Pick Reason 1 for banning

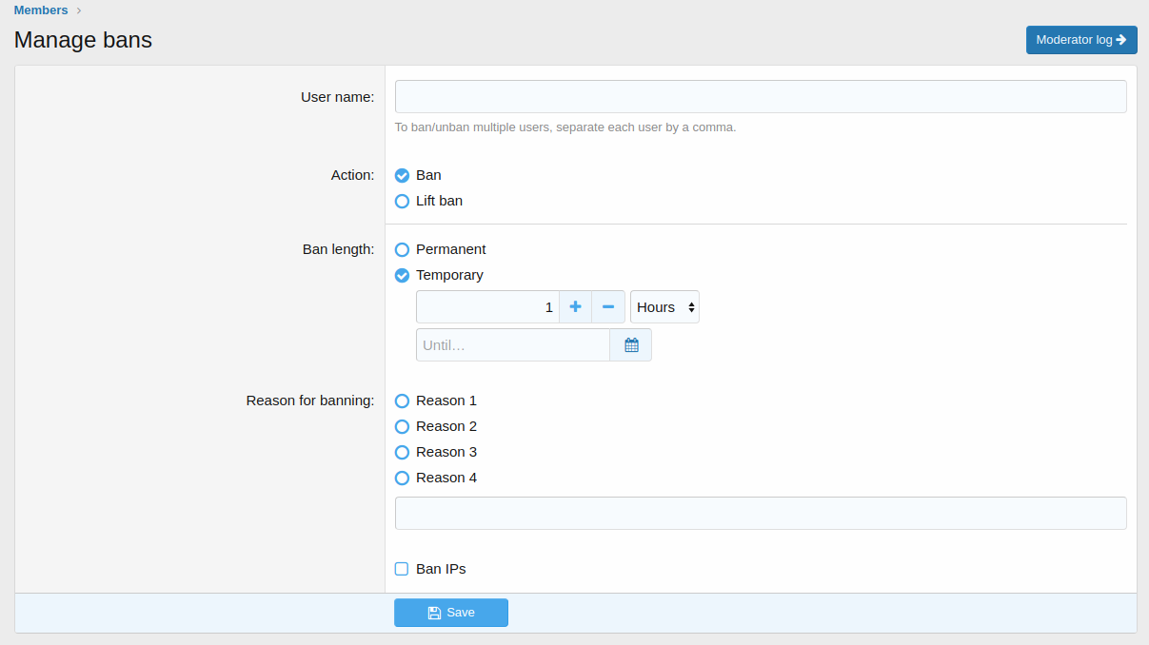coord(403,401)
